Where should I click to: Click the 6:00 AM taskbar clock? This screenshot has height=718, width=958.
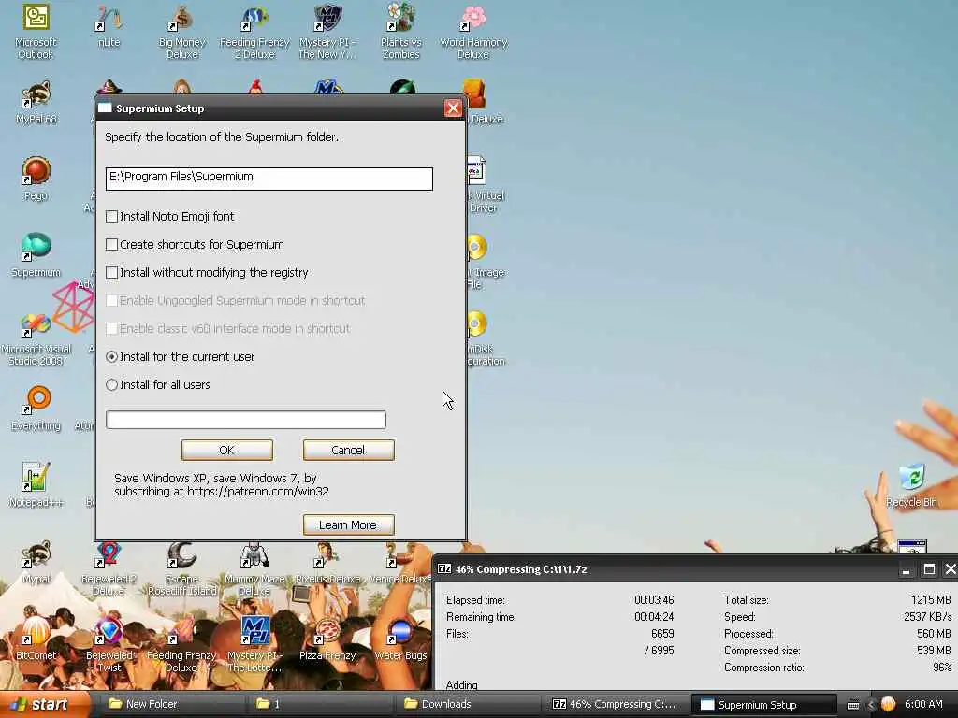point(923,704)
